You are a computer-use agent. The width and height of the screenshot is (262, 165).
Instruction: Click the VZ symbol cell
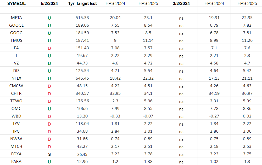coord(16,63)
